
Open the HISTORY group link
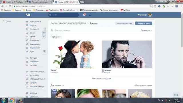coord(33,83)
